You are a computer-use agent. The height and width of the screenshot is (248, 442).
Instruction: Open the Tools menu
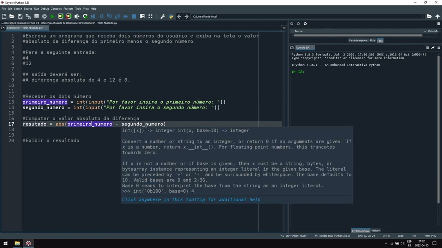78,9
